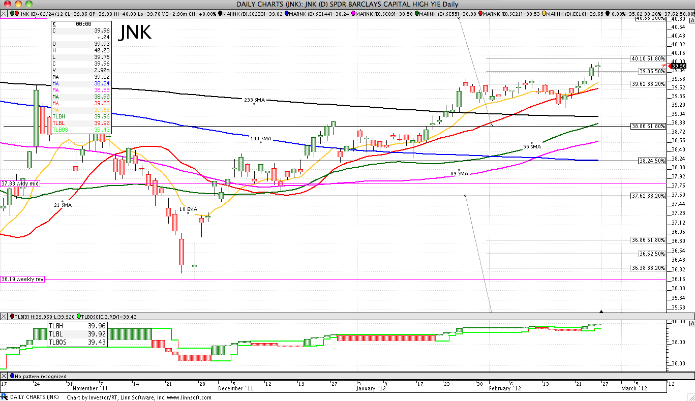Select the '37.62 38.20%' Fibonacci label

pos(648,196)
